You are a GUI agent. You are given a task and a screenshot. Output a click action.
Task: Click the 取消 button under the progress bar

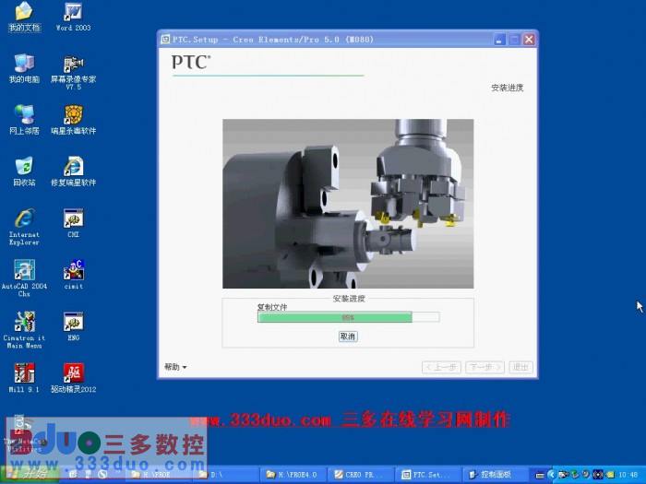coord(348,336)
